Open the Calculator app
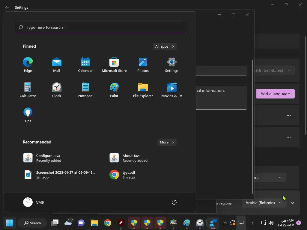Viewport: 307px width, 230px height. 28,90
